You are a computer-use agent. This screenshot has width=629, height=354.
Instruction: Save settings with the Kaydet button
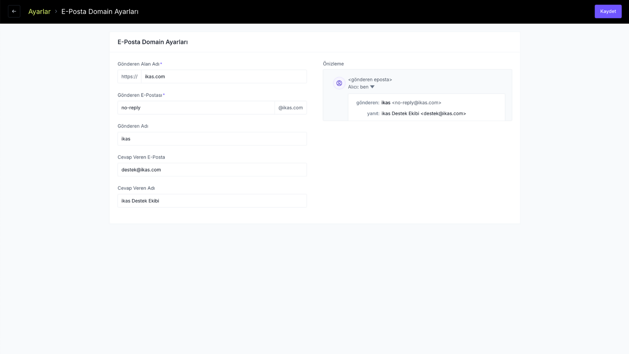[x=608, y=11]
